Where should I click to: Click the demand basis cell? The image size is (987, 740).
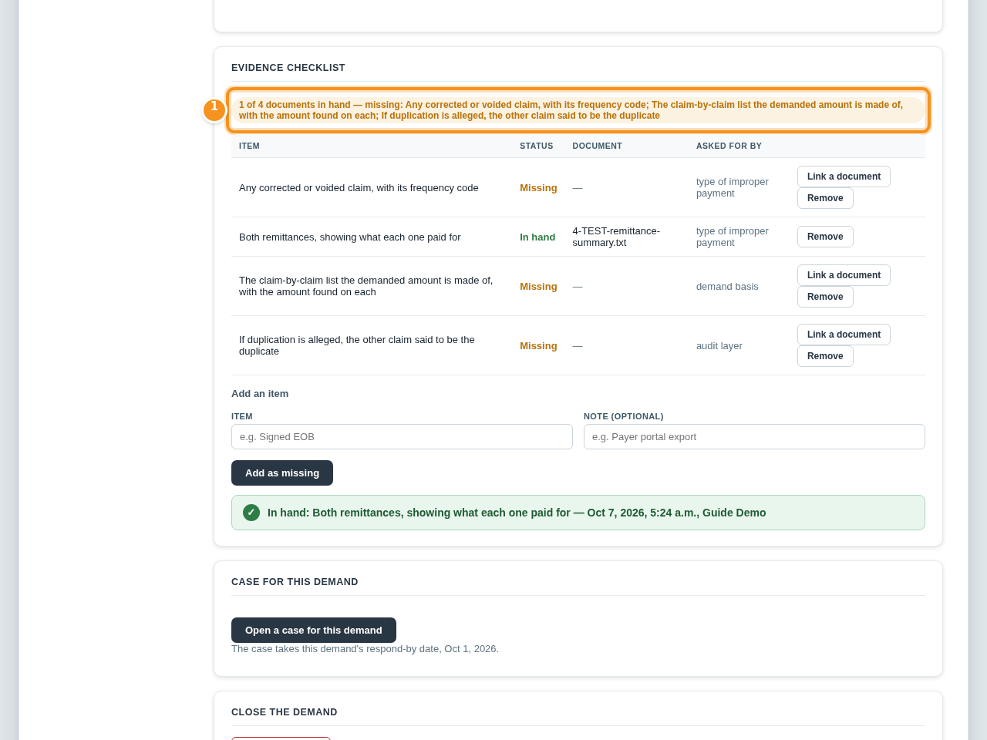point(727,287)
